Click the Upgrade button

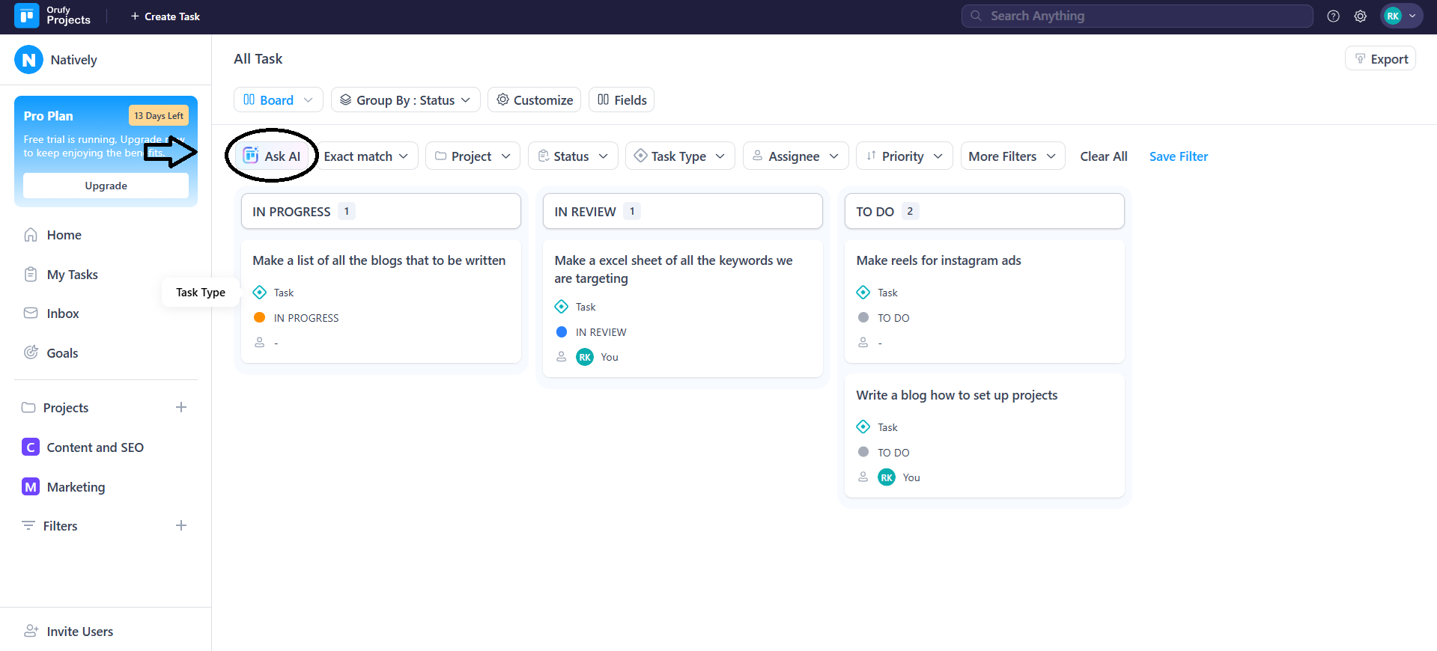tap(106, 186)
